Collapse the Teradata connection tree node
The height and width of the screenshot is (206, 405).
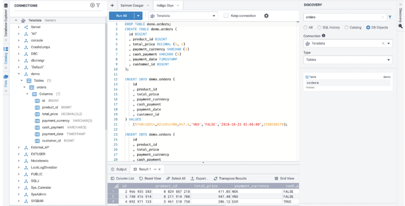tap(16, 20)
